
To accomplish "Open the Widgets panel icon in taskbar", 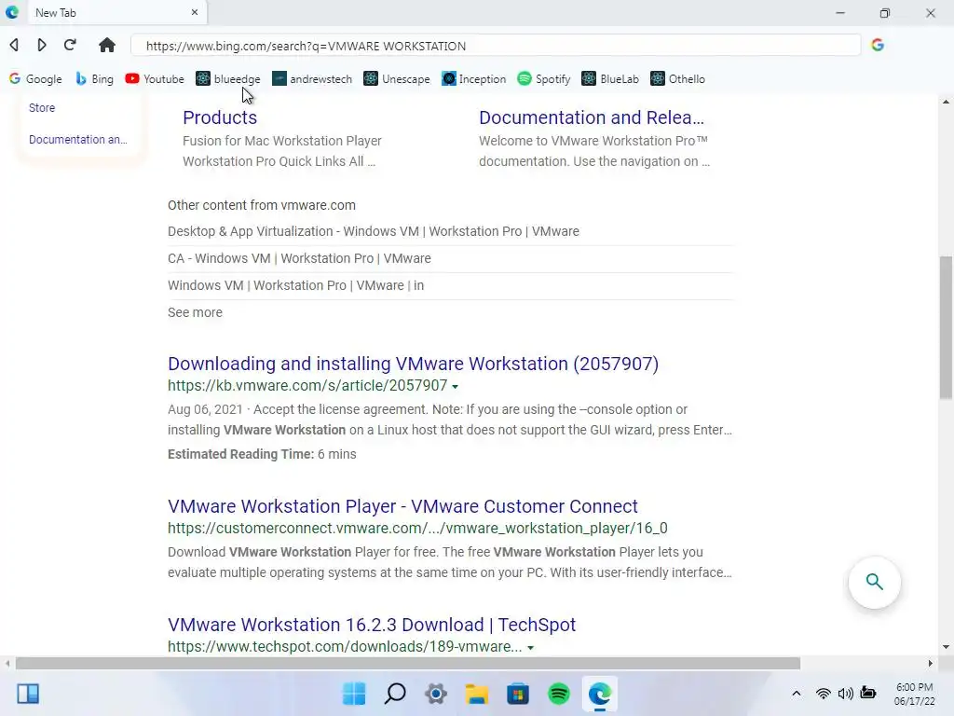I will pos(28,694).
